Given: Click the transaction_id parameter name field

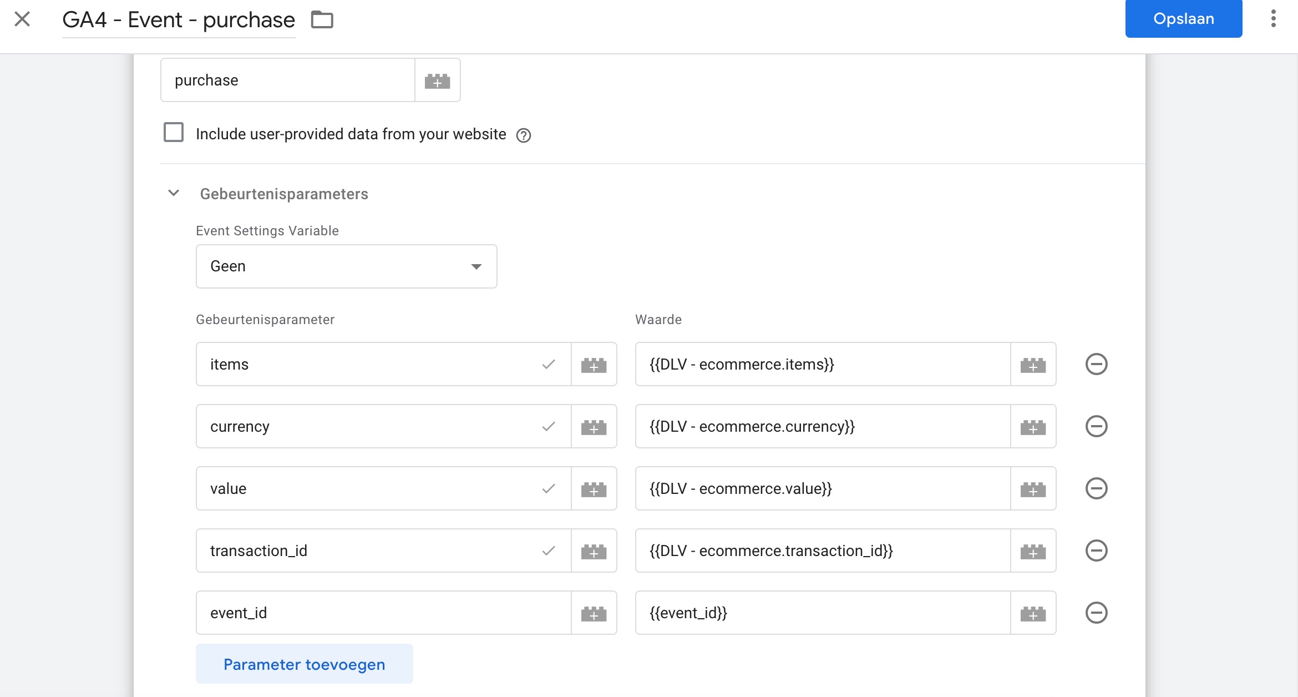Looking at the screenshot, I should [383, 551].
